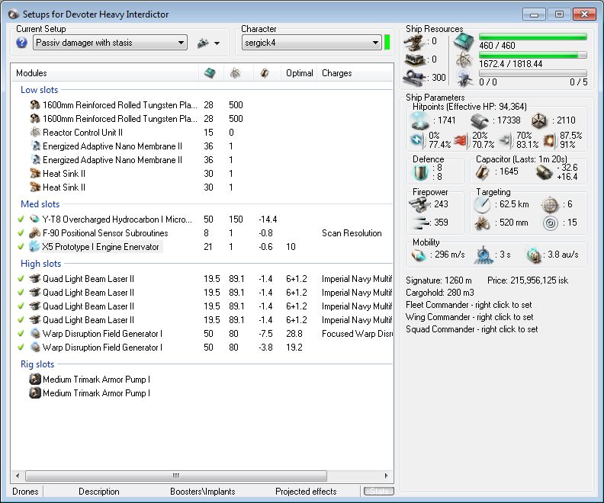
Task: Click the Fleet Commander line
Action: (469, 305)
